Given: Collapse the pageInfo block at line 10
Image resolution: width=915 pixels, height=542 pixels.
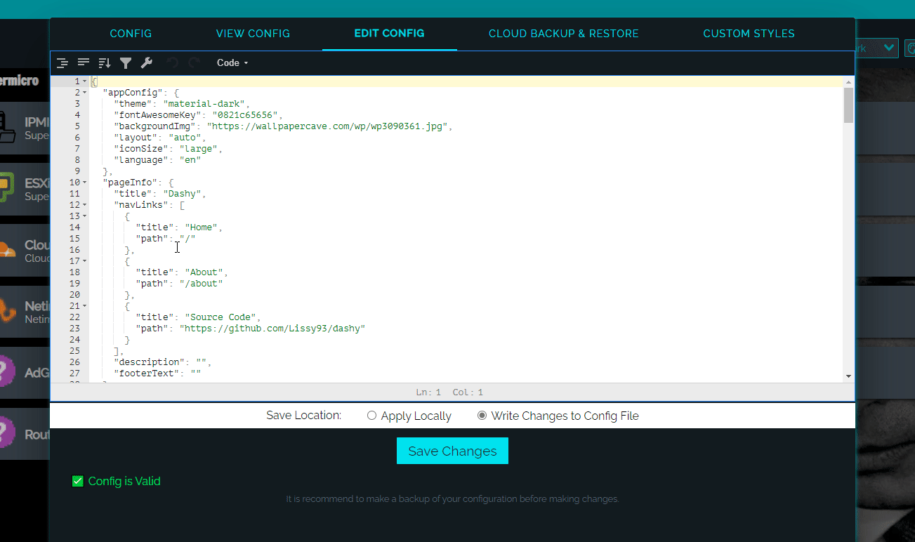Looking at the screenshot, I should point(85,183).
